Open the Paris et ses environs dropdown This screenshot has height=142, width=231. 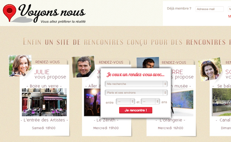tap(136, 93)
